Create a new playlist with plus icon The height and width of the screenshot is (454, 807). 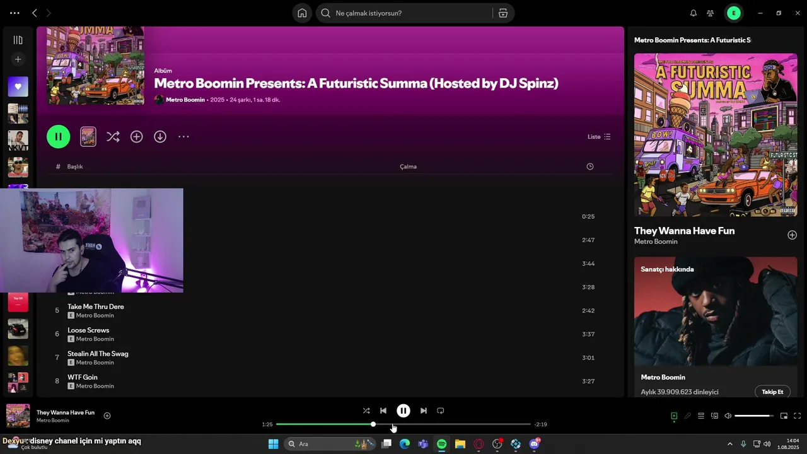18,59
